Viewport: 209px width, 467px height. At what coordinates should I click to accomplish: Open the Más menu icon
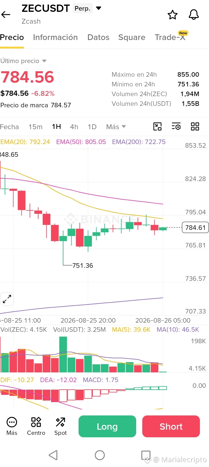click(x=12, y=426)
